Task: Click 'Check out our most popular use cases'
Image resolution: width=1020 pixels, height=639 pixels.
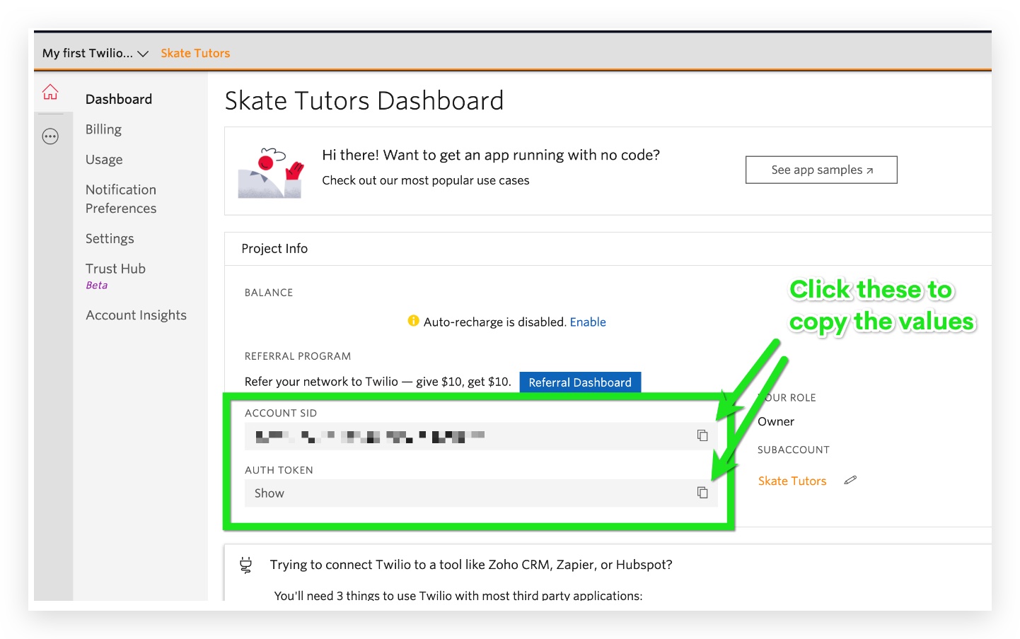Action: (x=426, y=180)
